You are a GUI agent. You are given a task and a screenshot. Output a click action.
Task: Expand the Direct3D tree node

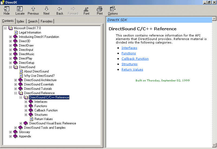click(11, 41)
